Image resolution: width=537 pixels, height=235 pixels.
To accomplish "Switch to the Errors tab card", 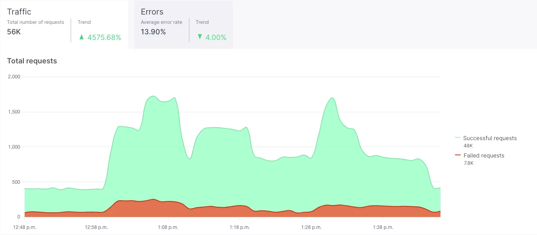I will pos(184,24).
